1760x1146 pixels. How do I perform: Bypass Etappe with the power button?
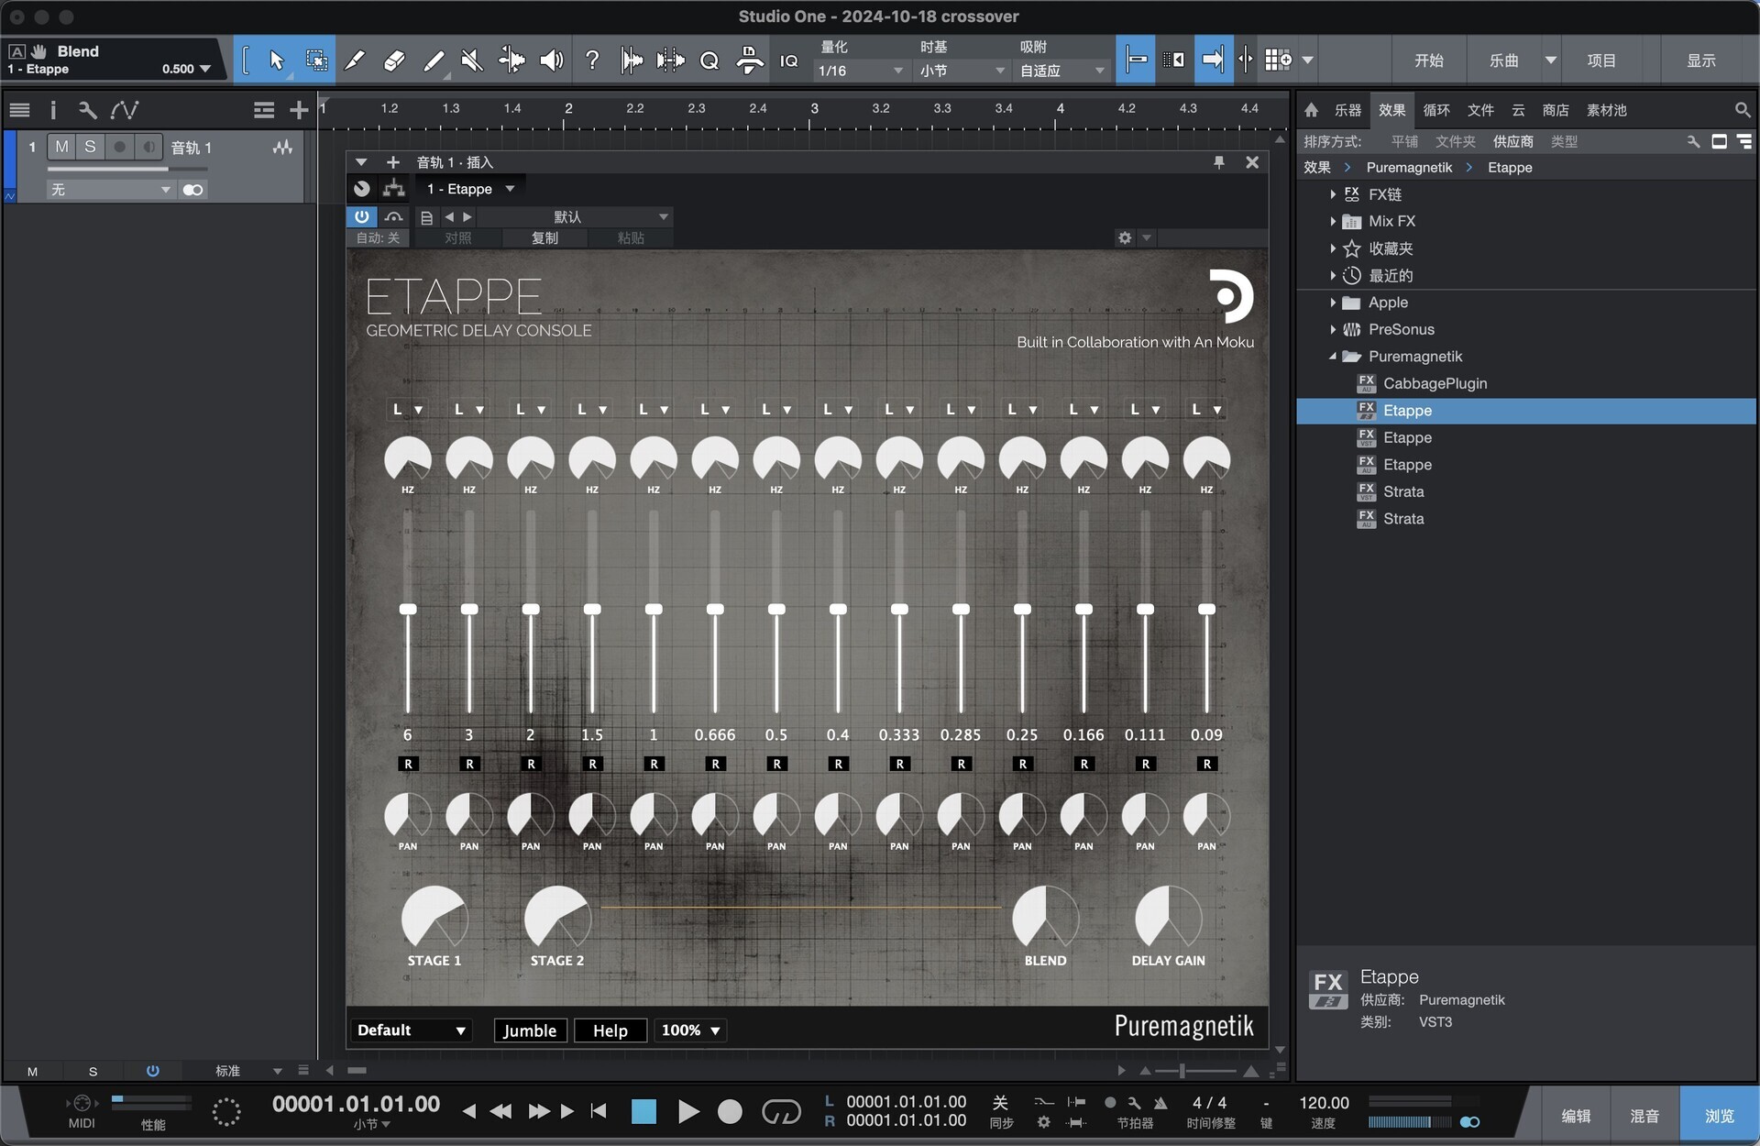[362, 216]
